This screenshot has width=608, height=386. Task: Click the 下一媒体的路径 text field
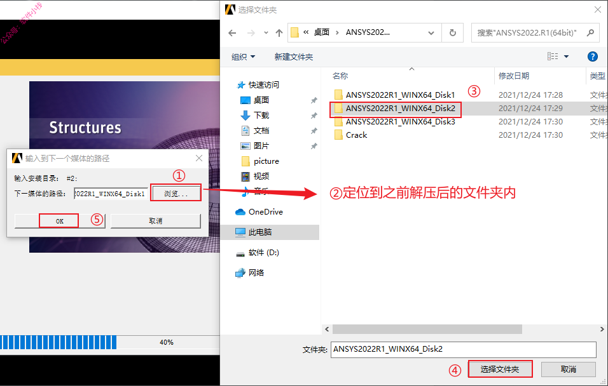(x=111, y=194)
